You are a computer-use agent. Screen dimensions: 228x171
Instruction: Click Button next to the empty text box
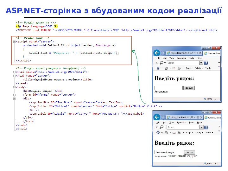[189, 88]
